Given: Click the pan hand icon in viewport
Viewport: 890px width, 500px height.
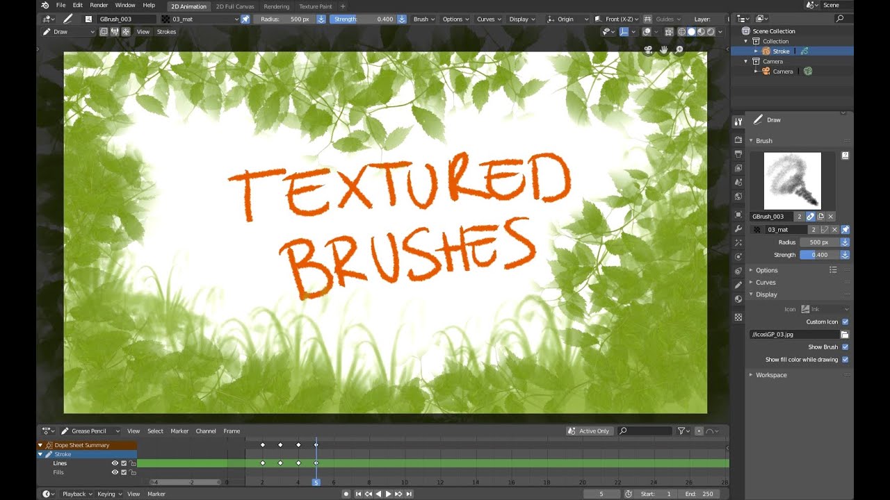Looking at the screenshot, I should (663, 50).
